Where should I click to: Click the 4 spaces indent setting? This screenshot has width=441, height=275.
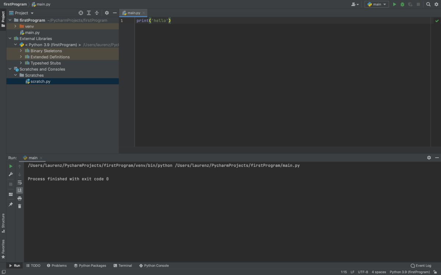[x=379, y=272]
